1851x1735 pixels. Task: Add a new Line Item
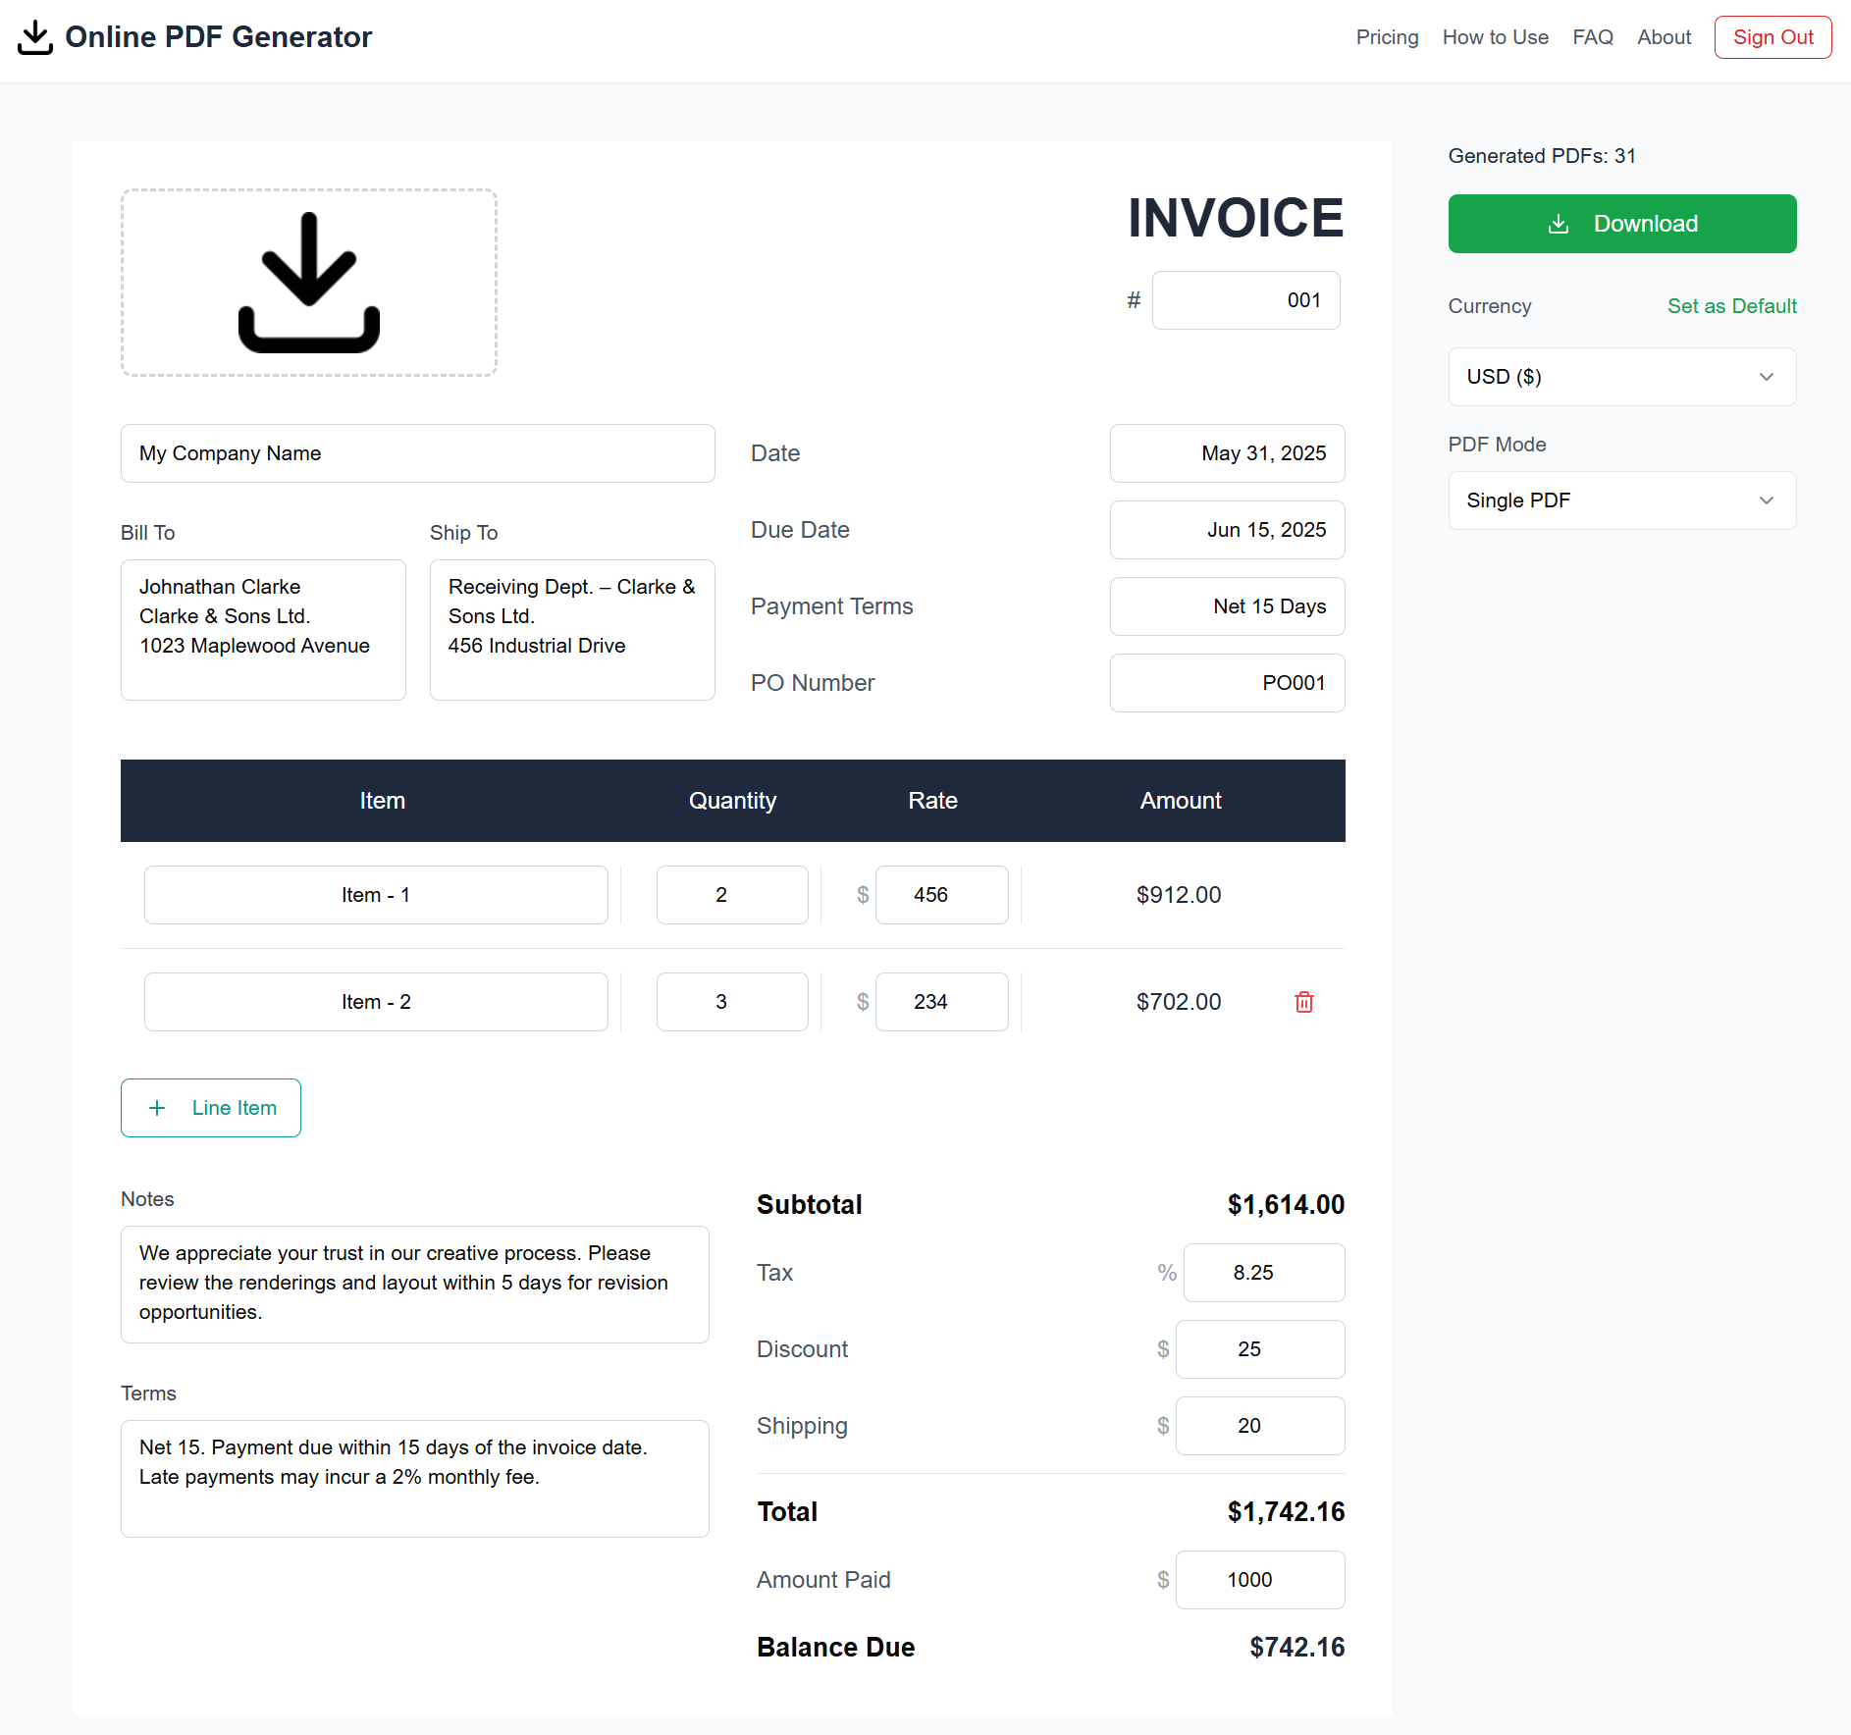tap(211, 1108)
